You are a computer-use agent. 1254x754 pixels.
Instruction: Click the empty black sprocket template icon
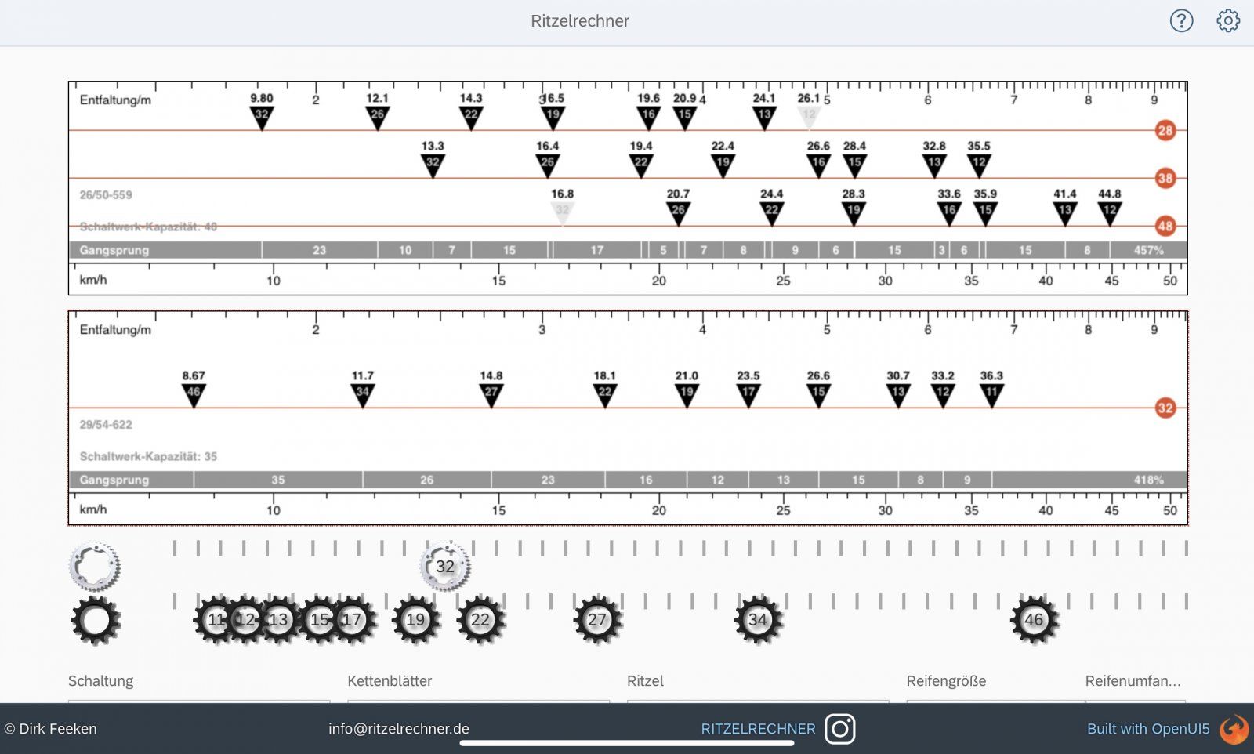point(96,620)
